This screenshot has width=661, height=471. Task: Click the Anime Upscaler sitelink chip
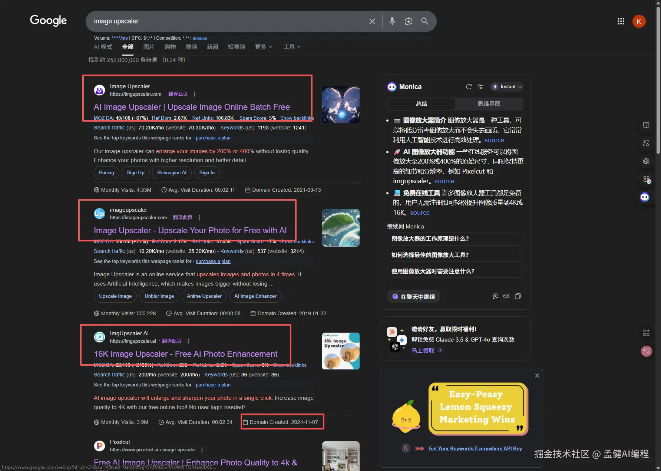pyautogui.click(x=204, y=296)
